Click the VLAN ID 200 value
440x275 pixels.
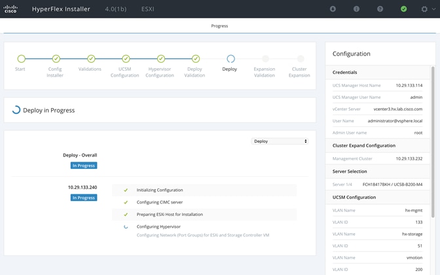[418, 269]
